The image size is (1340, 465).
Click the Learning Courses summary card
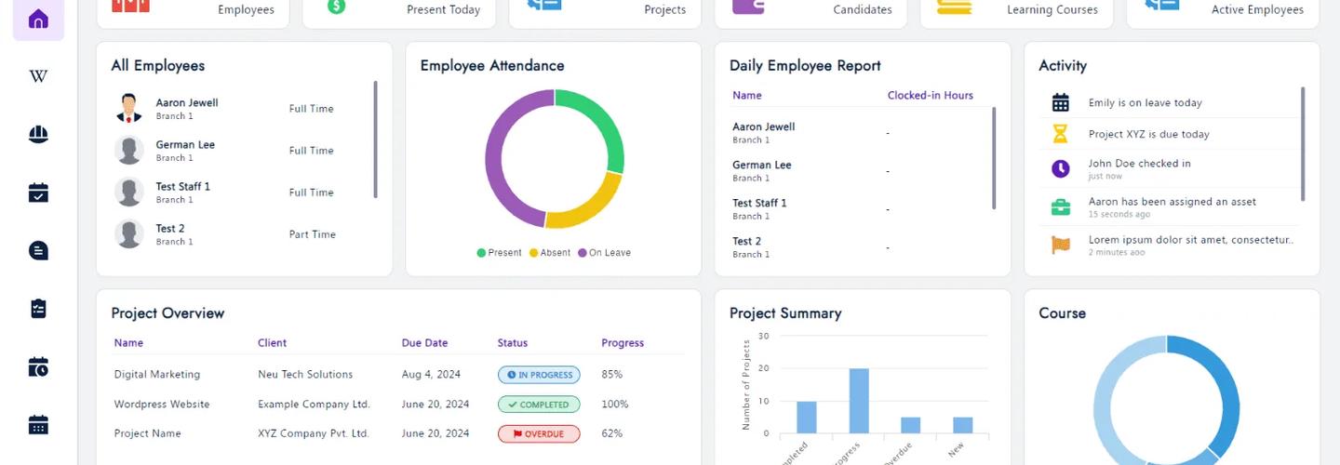(1015, 10)
